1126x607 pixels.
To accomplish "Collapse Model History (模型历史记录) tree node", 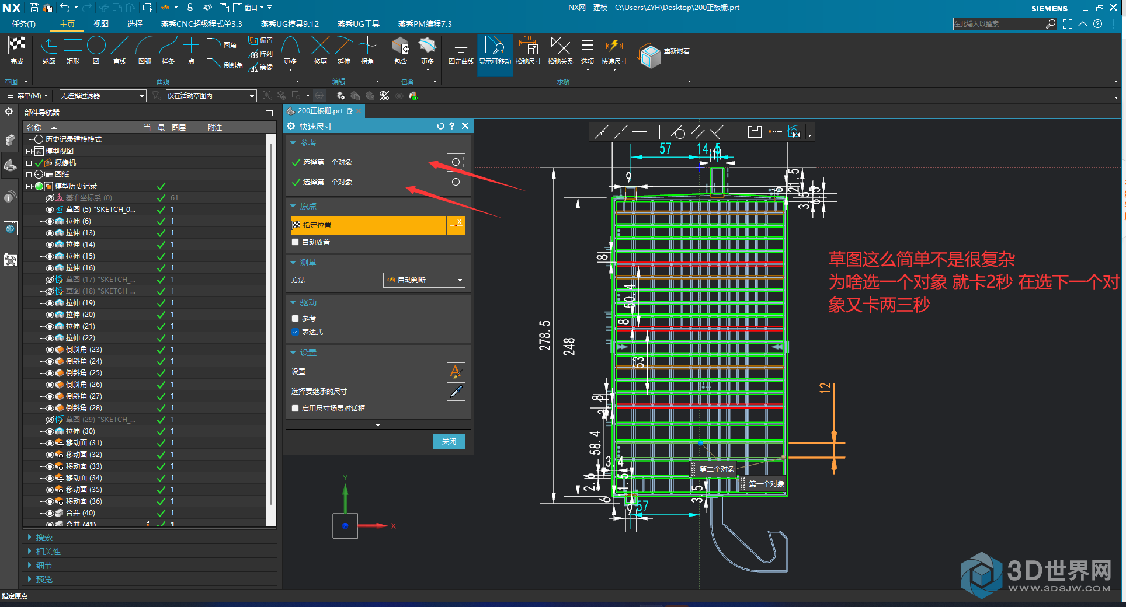I will point(29,186).
